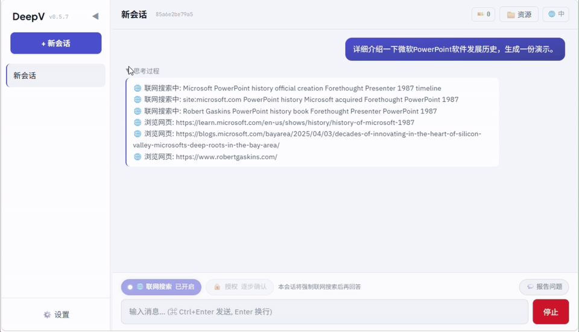579x332 pixels.
Task: Click the globe icon beside the robertgaskins.com line
Action: coord(138,157)
